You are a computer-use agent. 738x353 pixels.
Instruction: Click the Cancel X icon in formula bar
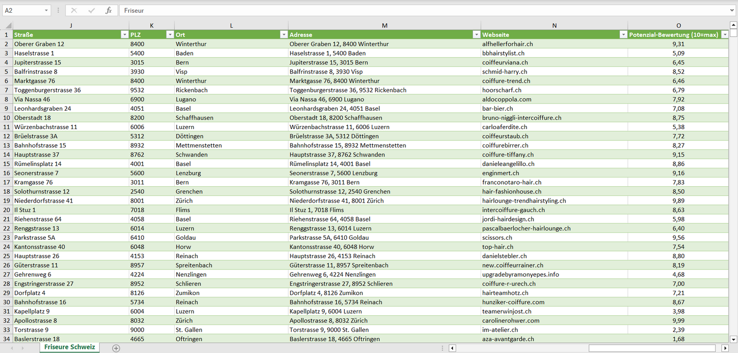click(74, 10)
